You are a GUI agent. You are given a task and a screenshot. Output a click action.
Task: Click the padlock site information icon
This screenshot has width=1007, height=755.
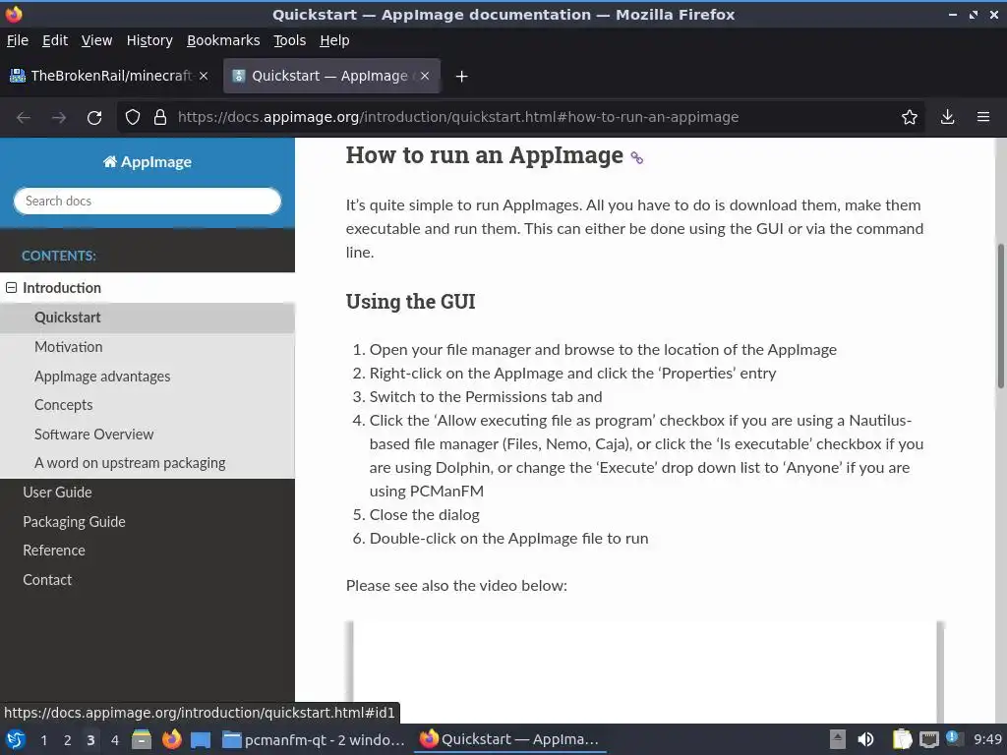(x=160, y=117)
